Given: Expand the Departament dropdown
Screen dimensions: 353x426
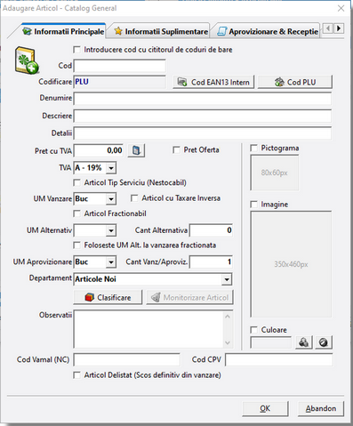Looking at the screenshot, I should [x=227, y=279].
